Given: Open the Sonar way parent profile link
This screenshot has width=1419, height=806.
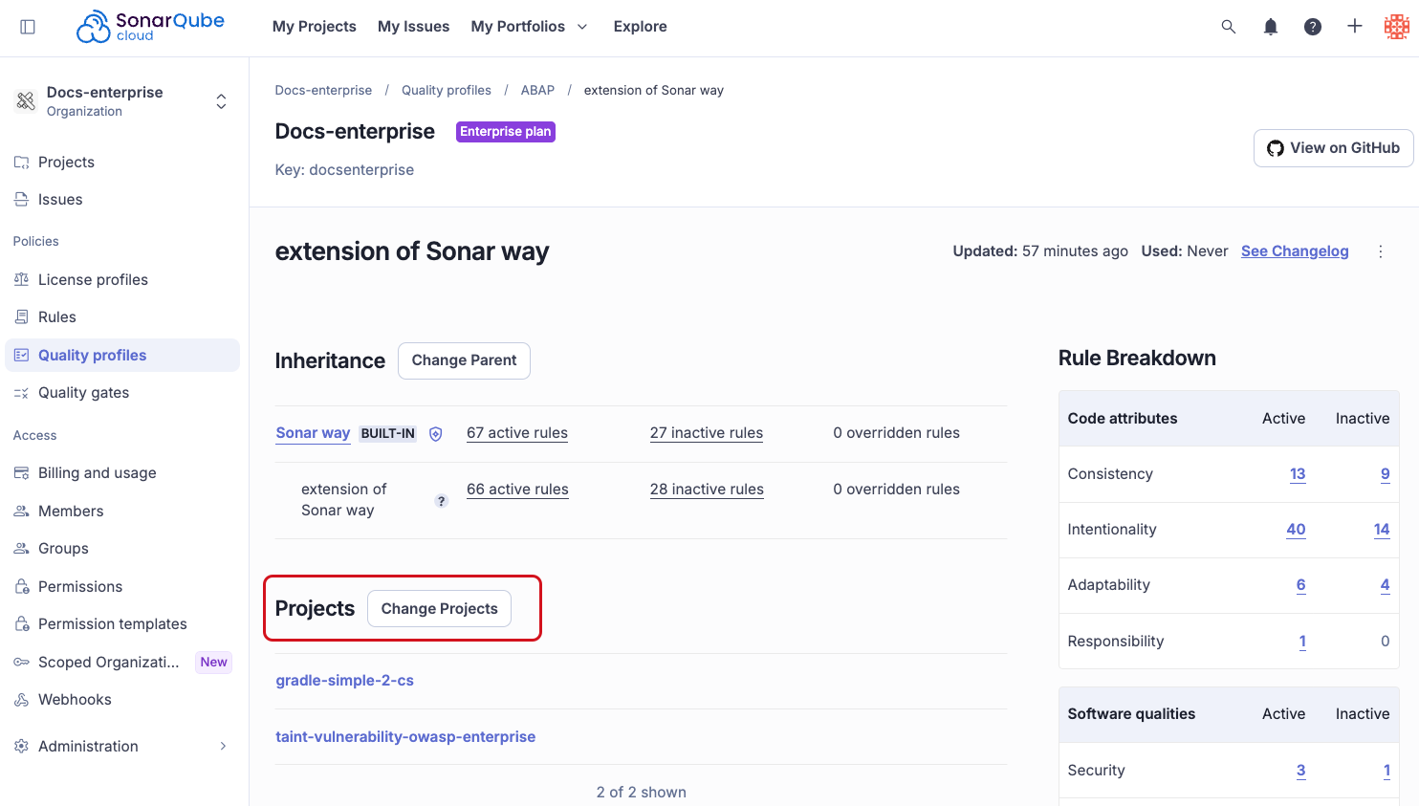Looking at the screenshot, I should tap(313, 433).
